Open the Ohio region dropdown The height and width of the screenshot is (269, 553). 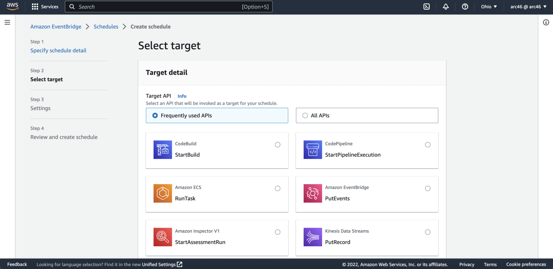[489, 6]
